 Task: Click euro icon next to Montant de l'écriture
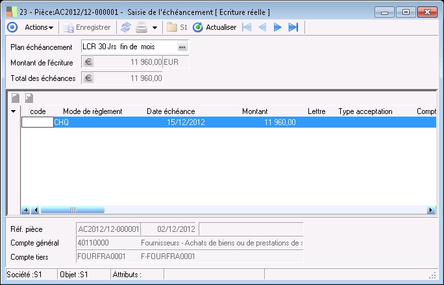(x=88, y=62)
